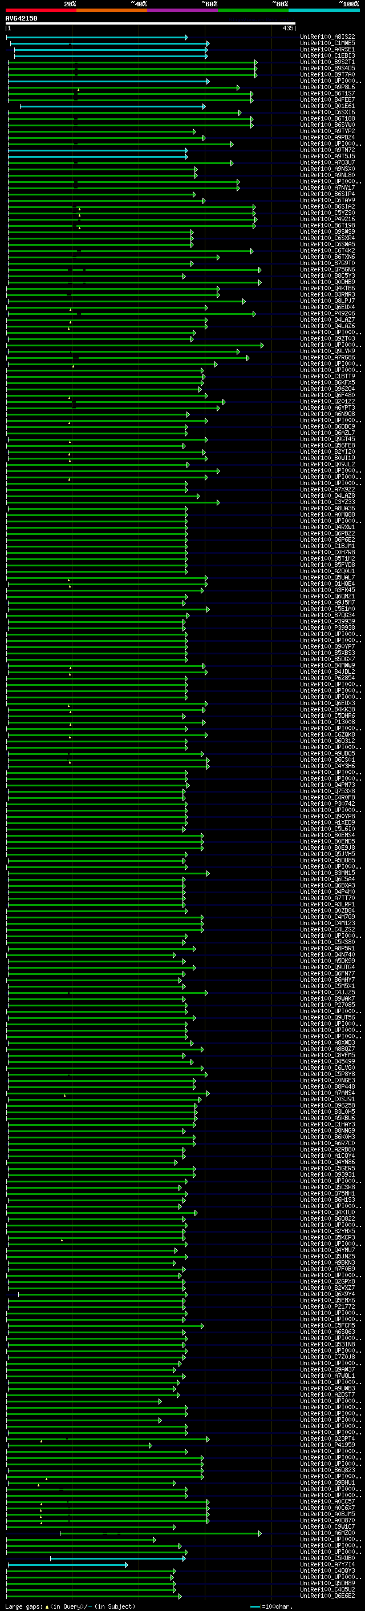The height and width of the screenshot is (1611, 365).
Task: Open hit UniRef100_B6SYW0
Action: (x=327, y=125)
